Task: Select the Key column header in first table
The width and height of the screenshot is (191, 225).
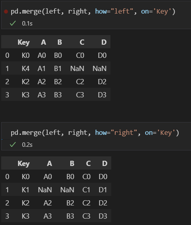Action: click(24, 42)
